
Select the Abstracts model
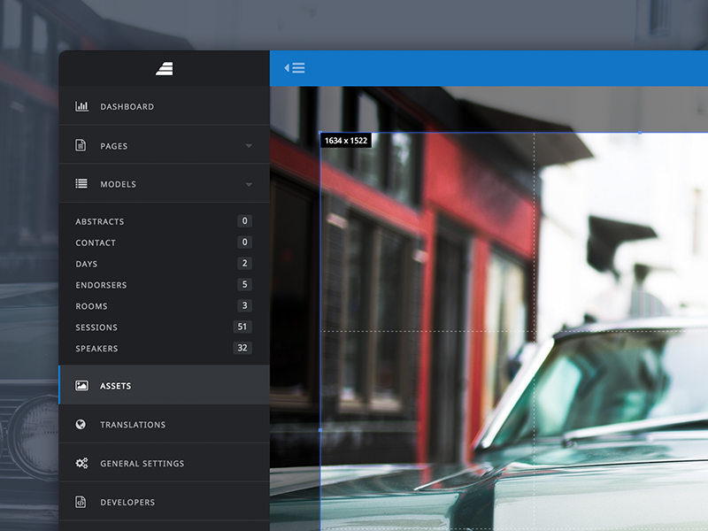(x=100, y=221)
